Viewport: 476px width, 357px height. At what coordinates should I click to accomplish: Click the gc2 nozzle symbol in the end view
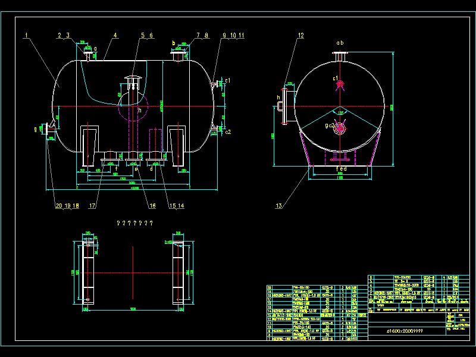(x=340, y=128)
